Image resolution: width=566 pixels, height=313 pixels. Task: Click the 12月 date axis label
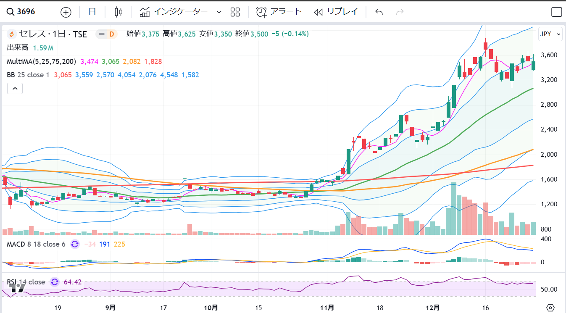[x=432, y=308]
